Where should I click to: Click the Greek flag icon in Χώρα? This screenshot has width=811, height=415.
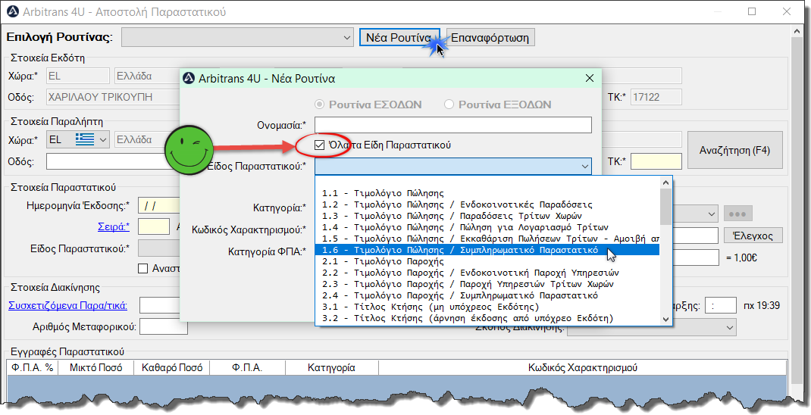click(x=85, y=139)
